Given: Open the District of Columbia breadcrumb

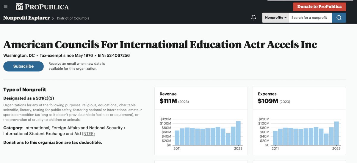Looking at the screenshot, I should [x=73, y=18].
